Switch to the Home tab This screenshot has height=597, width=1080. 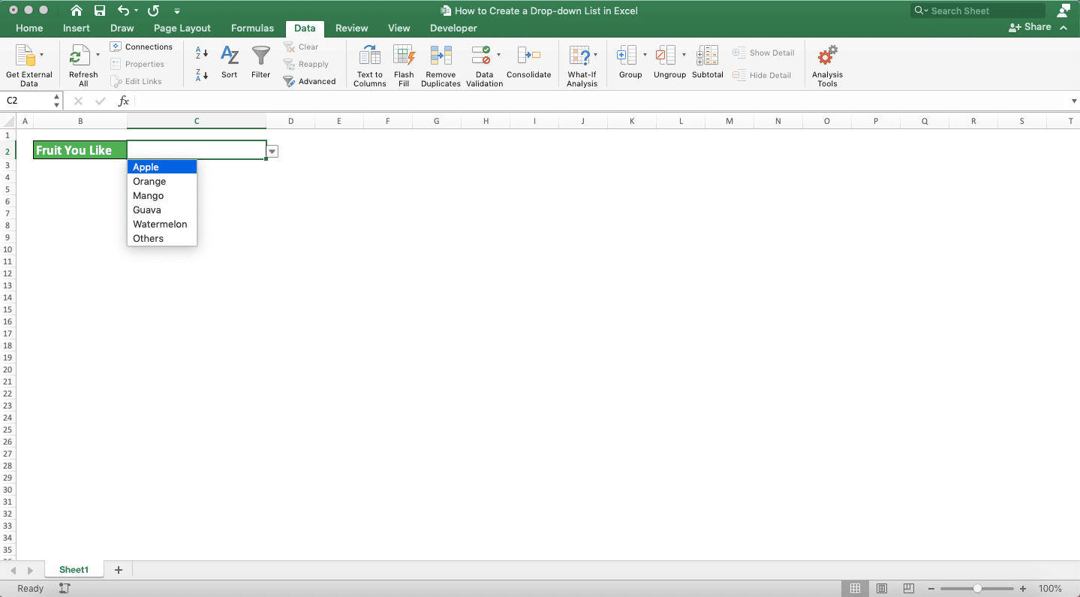click(29, 28)
